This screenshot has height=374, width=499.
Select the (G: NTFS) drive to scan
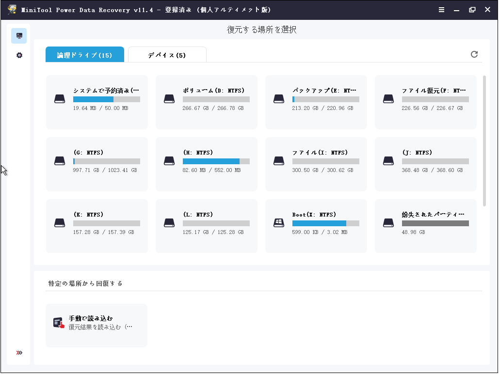coord(97,164)
